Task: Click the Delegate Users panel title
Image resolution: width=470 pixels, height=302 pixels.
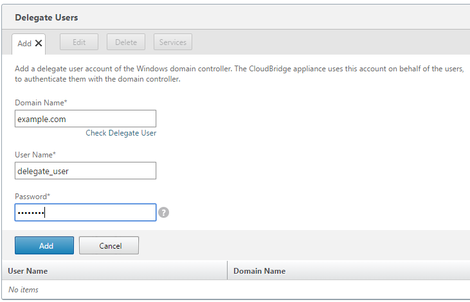Action: pos(46,17)
